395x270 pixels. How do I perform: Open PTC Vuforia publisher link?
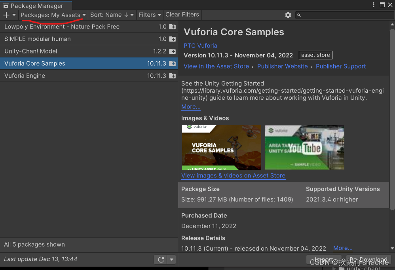(200, 46)
